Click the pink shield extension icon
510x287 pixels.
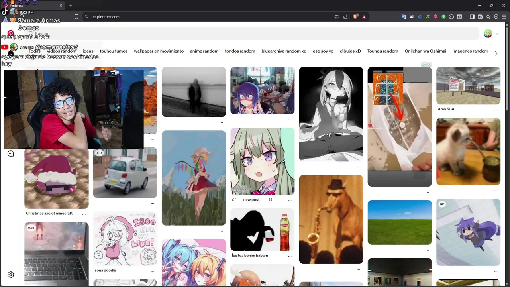435,17
